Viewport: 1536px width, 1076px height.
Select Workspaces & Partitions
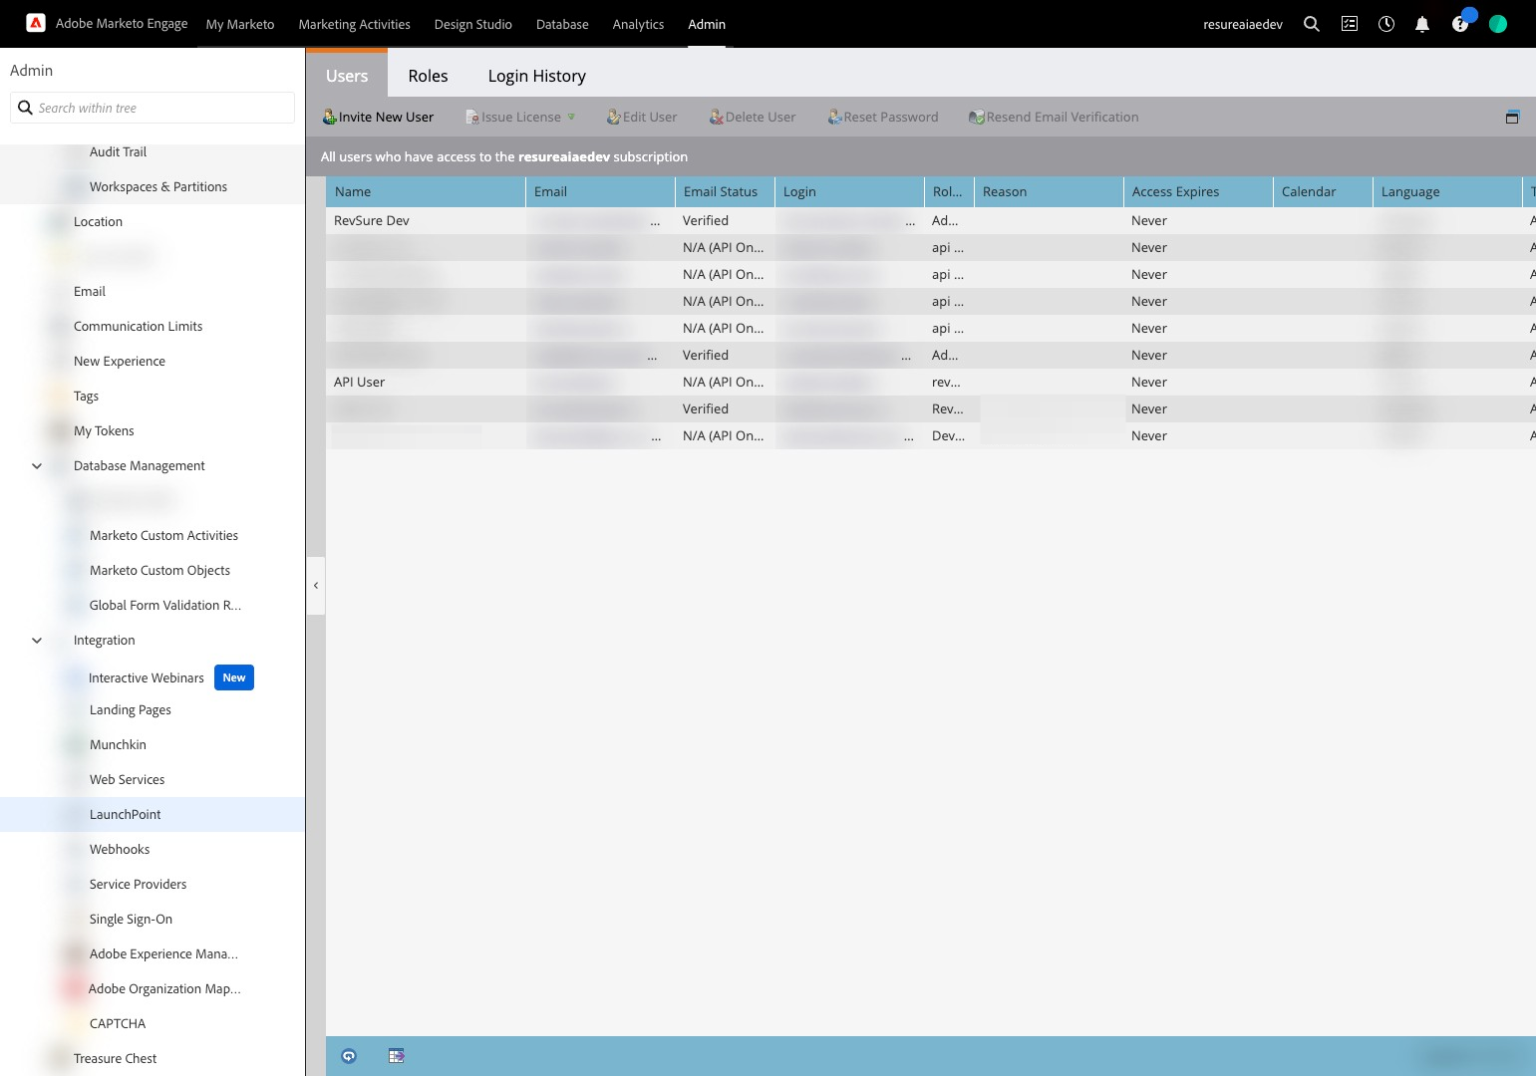pyautogui.click(x=158, y=186)
